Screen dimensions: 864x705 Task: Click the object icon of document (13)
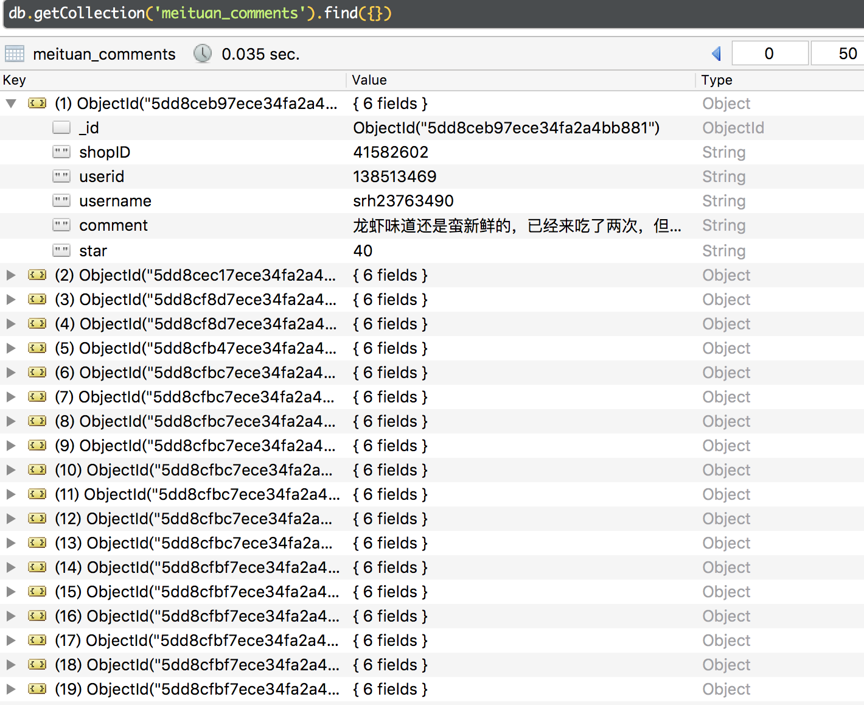pyautogui.click(x=37, y=543)
